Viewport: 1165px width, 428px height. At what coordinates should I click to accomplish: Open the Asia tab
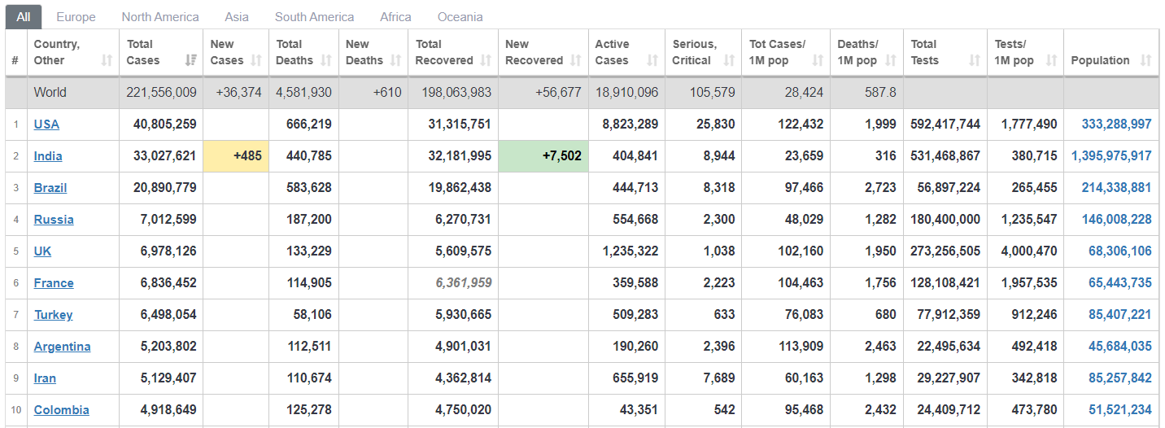[x=237, y=16]
